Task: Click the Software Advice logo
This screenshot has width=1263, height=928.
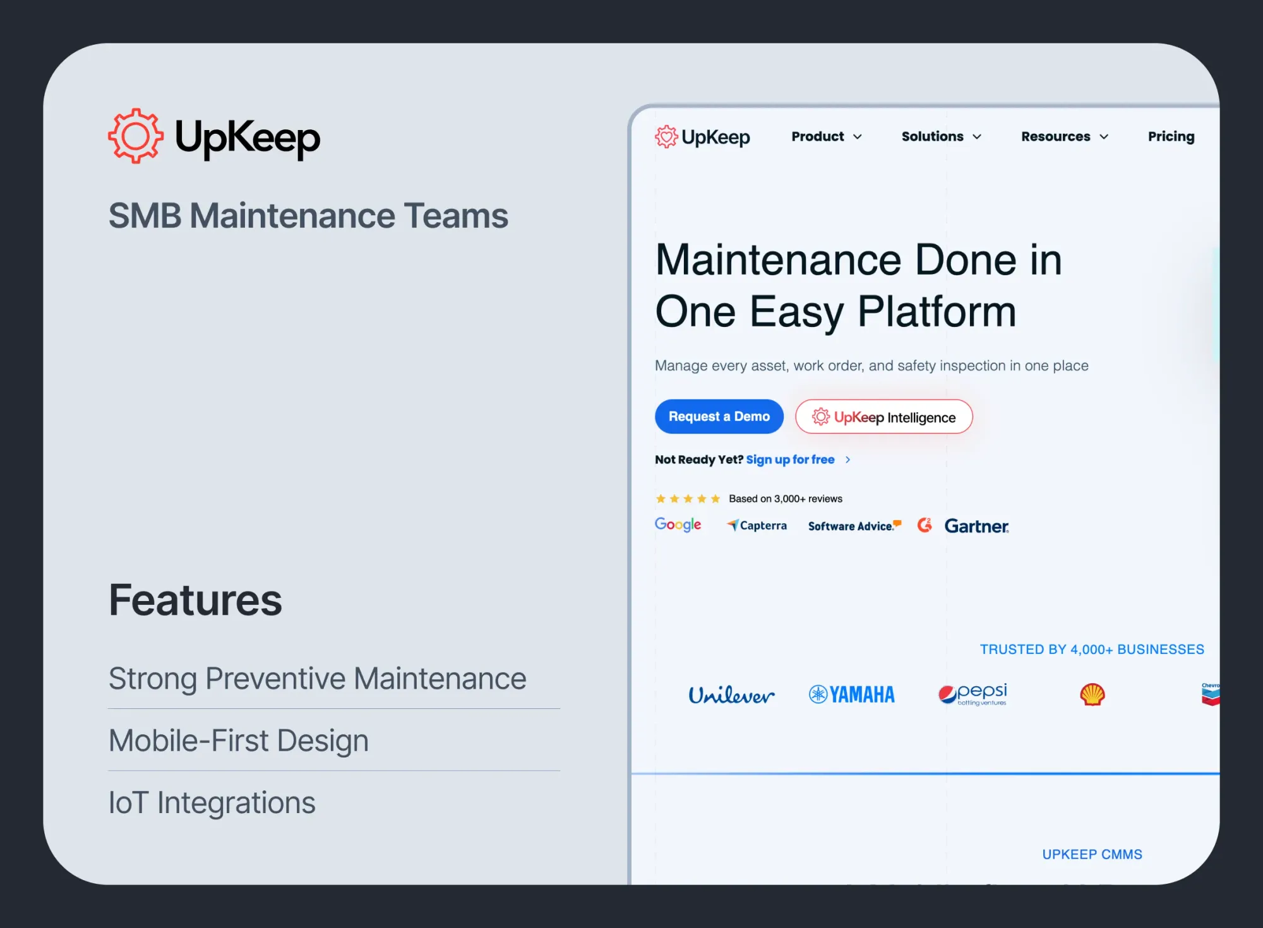Action: (x=854, y=526)
